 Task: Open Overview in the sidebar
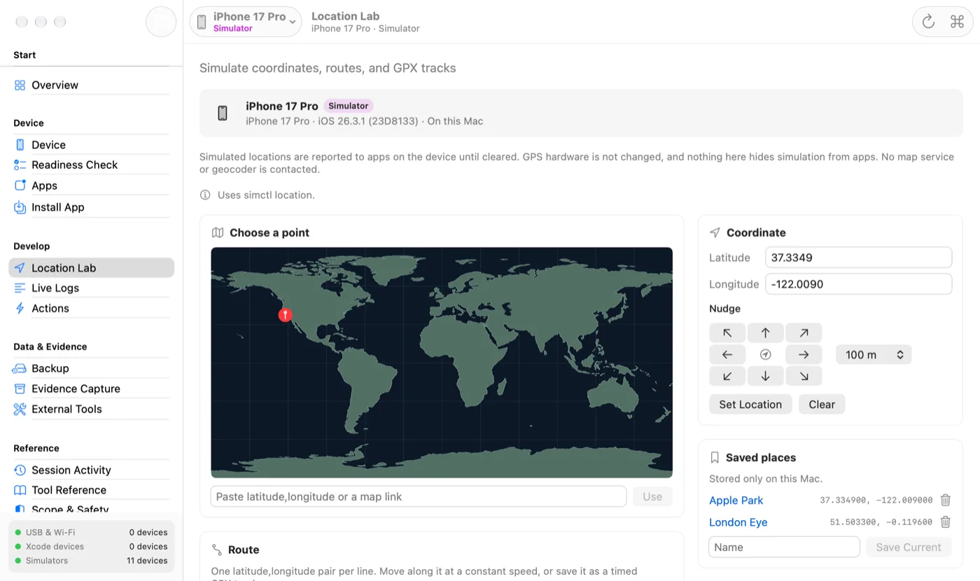91,85
